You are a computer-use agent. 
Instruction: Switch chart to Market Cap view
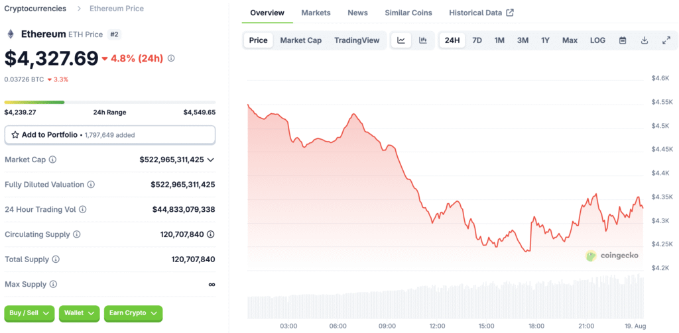click(300, 40)
